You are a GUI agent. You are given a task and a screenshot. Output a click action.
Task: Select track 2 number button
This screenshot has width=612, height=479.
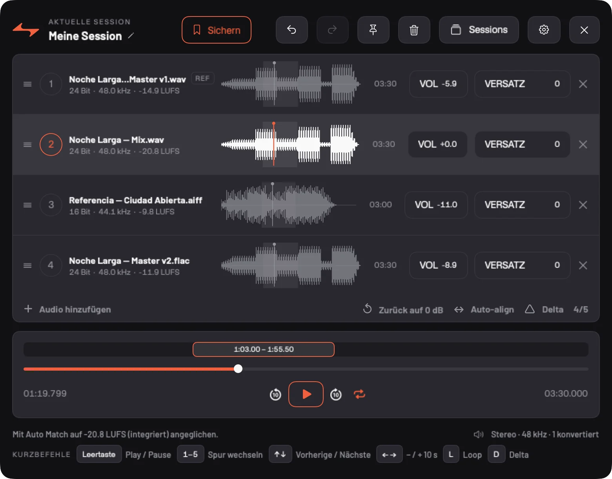(51, 144)
